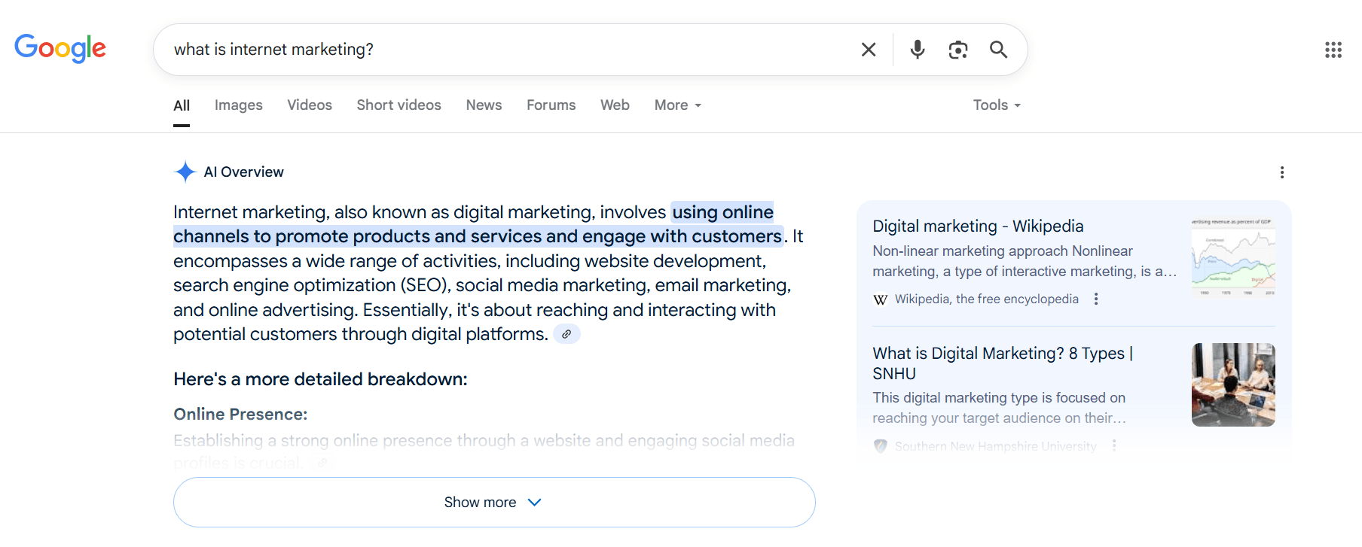Expand the More search filters dropdown
Image resolution: width=1362 pixels, height=547 pixels.
678,105
